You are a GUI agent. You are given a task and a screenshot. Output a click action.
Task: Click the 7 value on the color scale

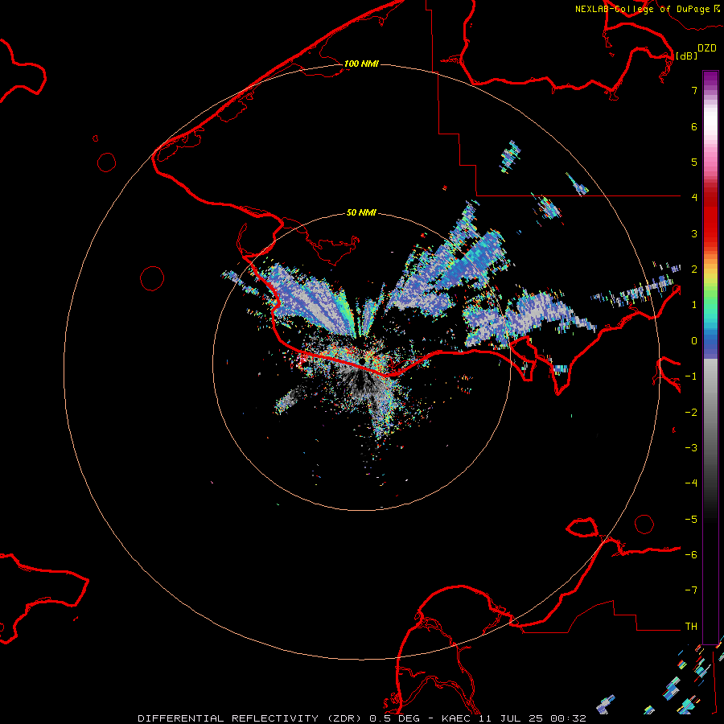pos(694,90)
